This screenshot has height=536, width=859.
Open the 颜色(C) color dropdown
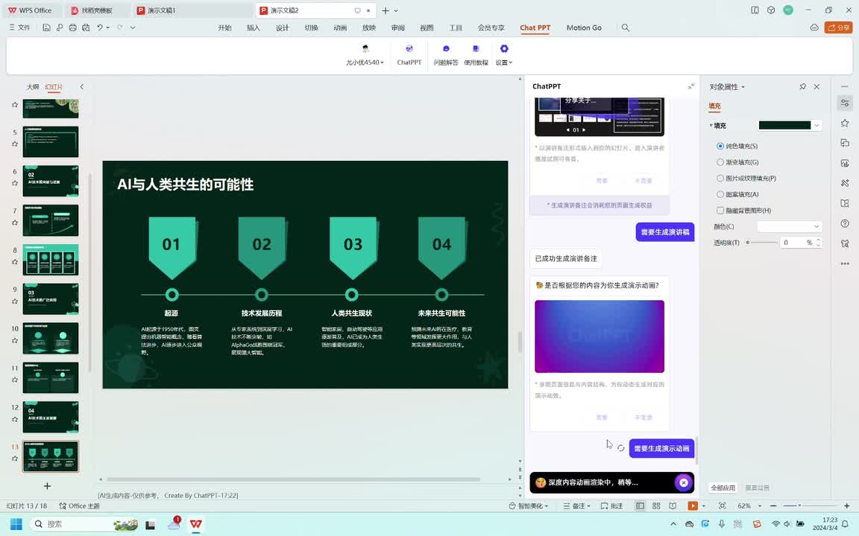click(x=789, y=226)
